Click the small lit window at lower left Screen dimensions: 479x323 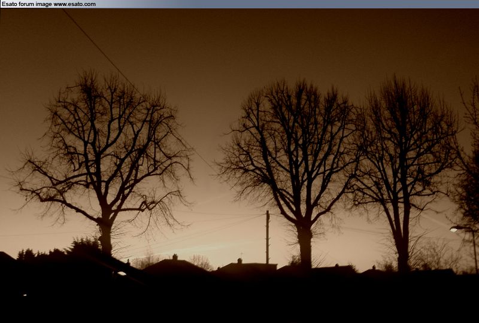(122, 273)
